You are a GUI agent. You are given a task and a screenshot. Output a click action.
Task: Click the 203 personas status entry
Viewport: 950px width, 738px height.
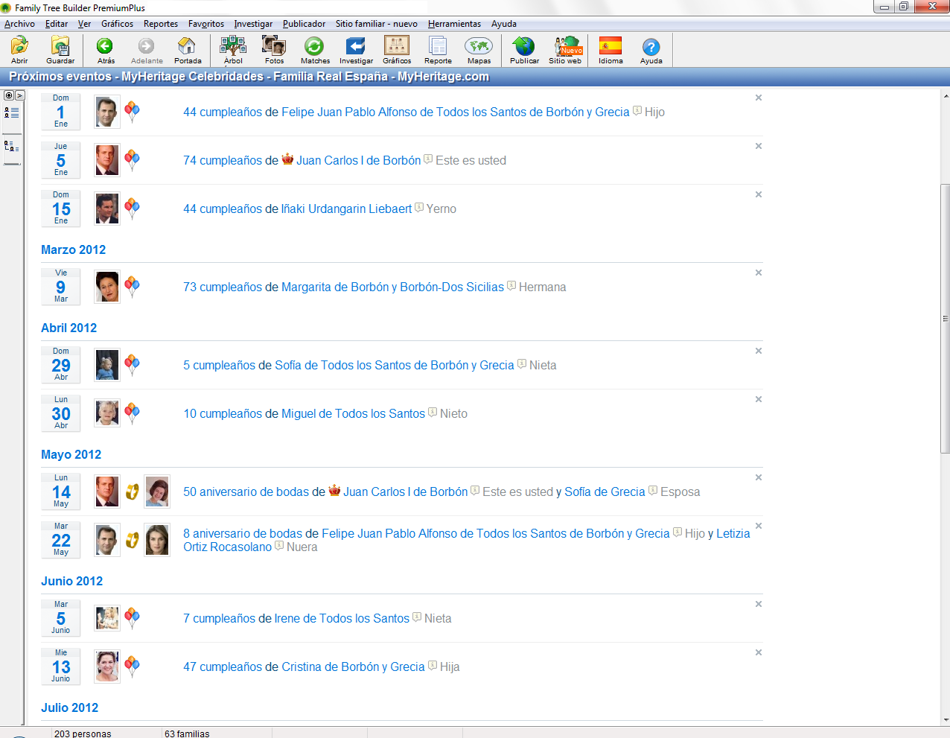click(83, 734)
